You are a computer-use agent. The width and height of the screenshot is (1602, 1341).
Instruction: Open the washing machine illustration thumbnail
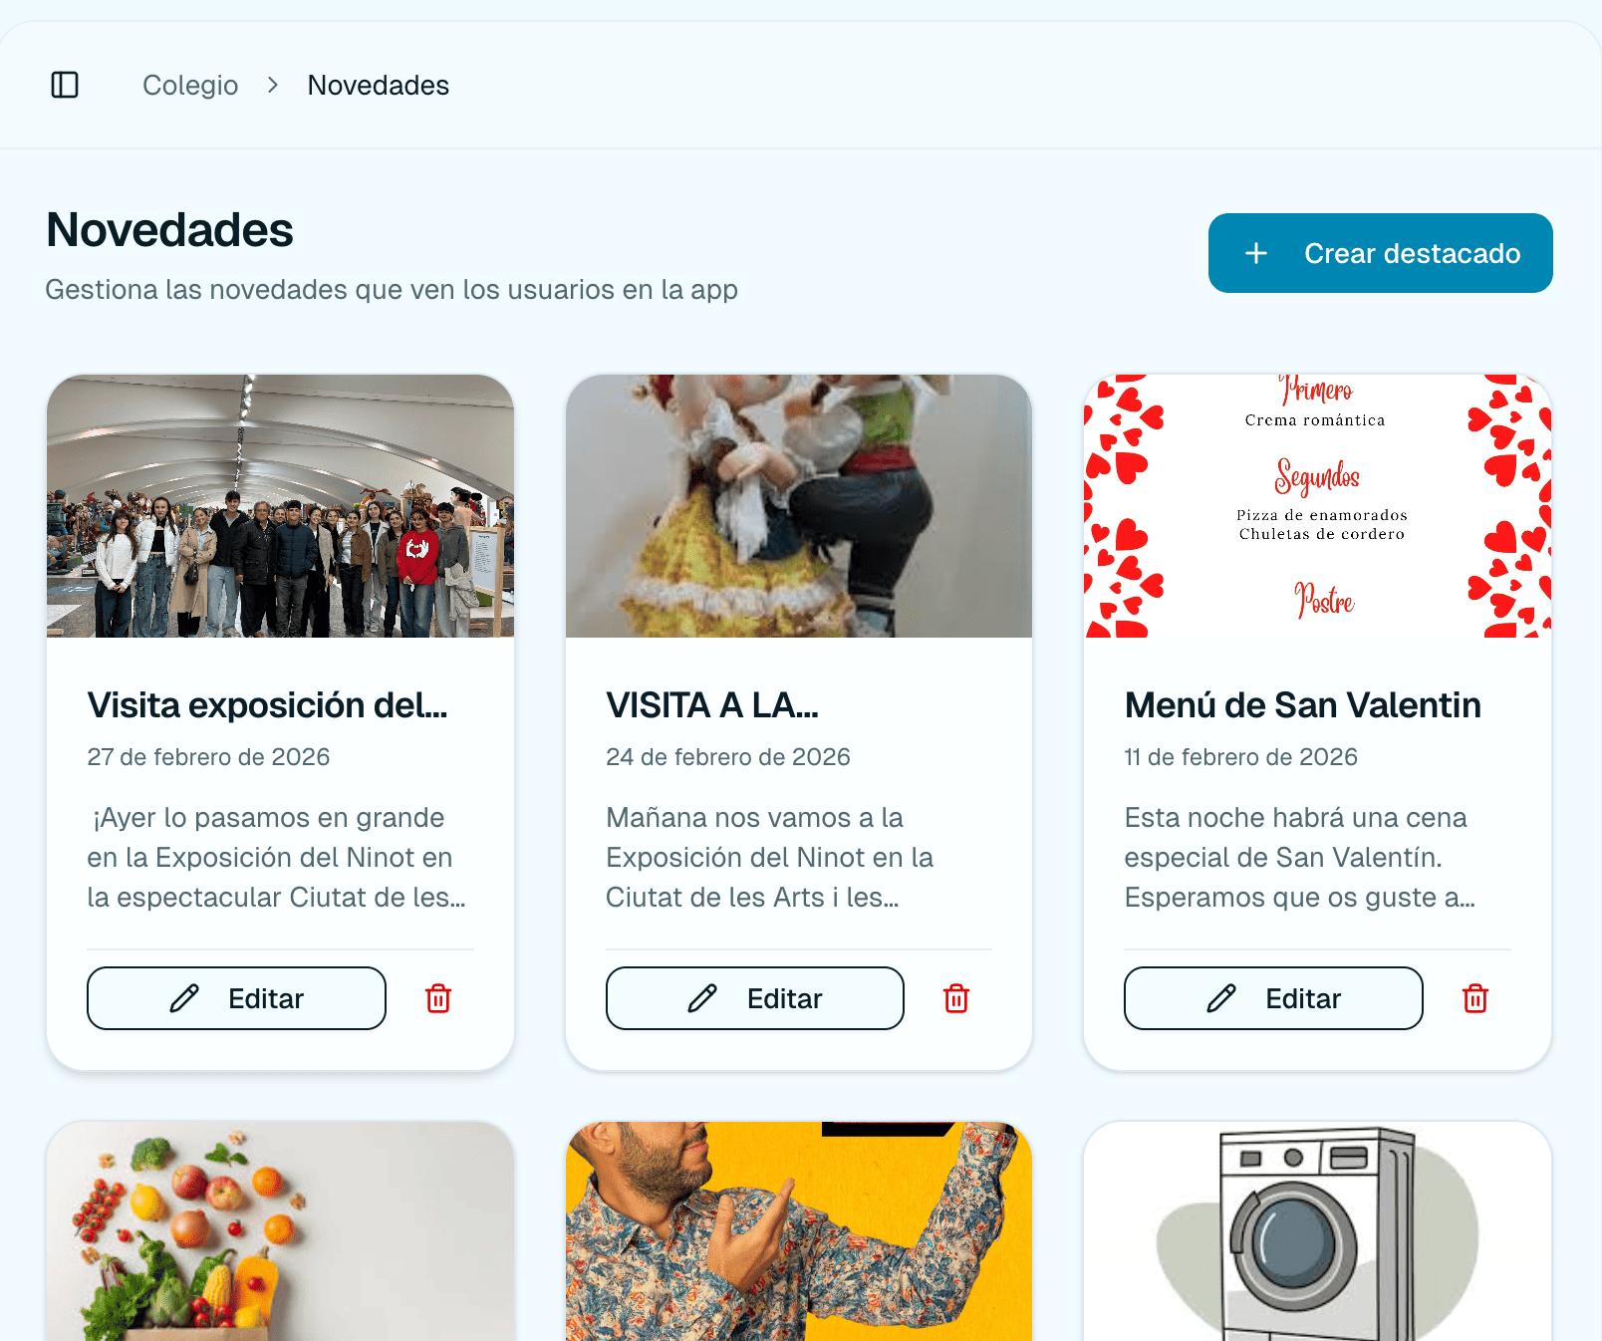point(1317,1231)
